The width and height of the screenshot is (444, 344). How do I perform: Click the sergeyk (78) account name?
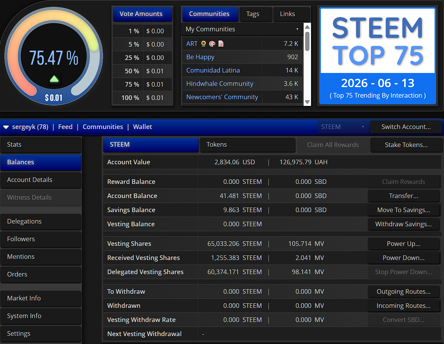[30, 127]
